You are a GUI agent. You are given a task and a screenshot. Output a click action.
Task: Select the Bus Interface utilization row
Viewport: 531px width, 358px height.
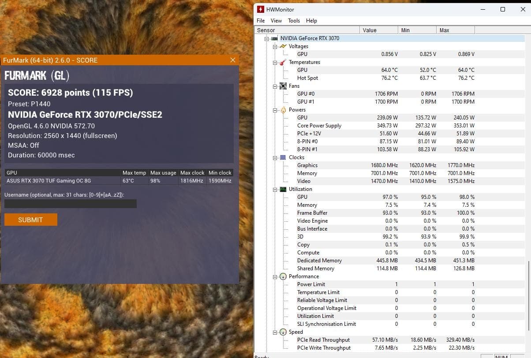tap(390, 229)
